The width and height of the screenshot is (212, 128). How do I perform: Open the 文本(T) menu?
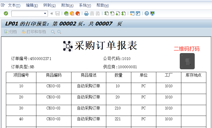[x=14, y=5]
